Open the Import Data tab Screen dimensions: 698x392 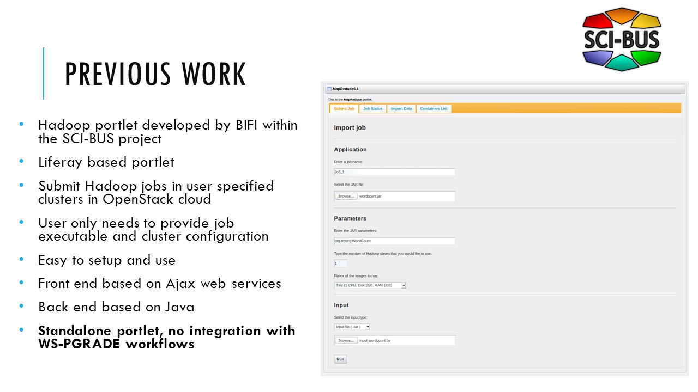coord(401,108)
